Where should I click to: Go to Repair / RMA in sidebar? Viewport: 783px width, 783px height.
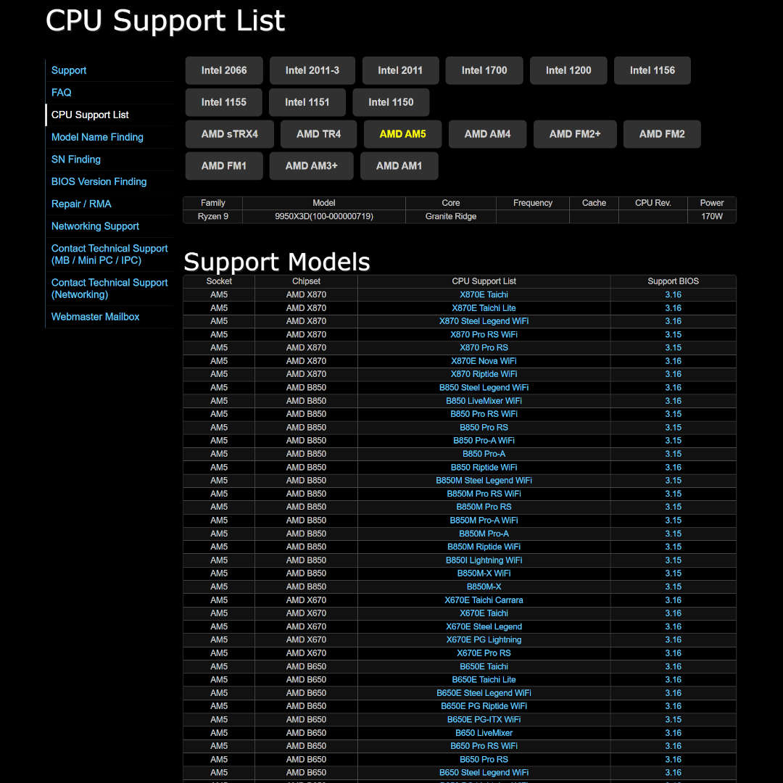(81, 204)
